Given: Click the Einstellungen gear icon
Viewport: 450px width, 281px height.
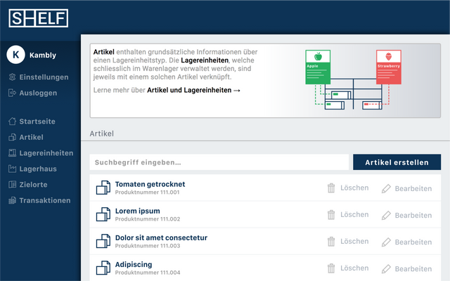Looking at the screenshot, I should [12, 77].
